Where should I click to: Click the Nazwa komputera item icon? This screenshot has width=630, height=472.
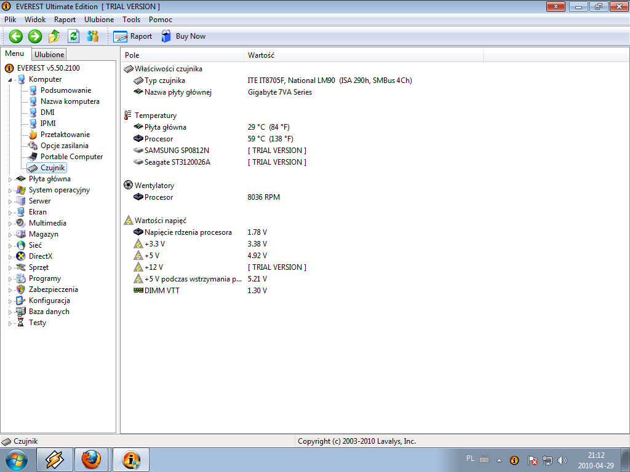(x=33, y=101)
